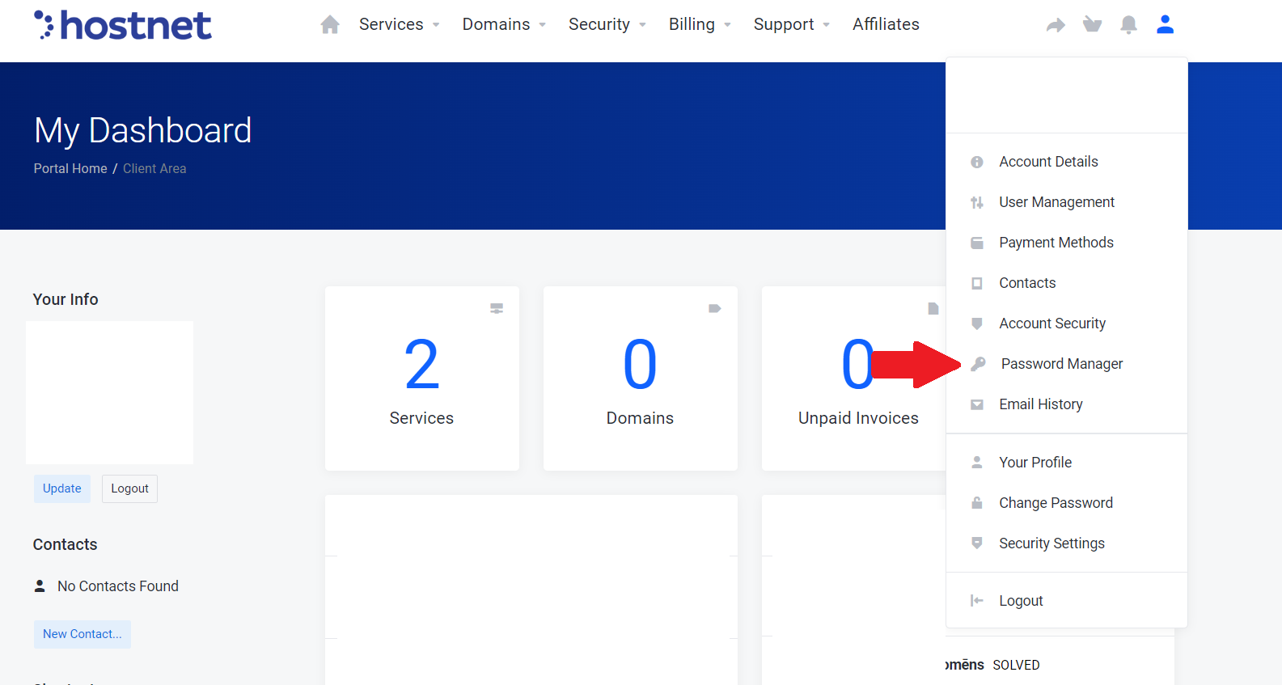Choose Payment Methods in account menu
This screenshot has width=1282, height=685.
point(1056,243)
